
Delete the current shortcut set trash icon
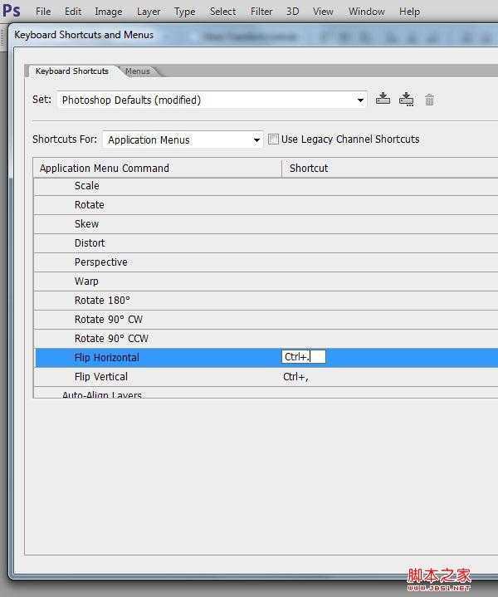429,100
